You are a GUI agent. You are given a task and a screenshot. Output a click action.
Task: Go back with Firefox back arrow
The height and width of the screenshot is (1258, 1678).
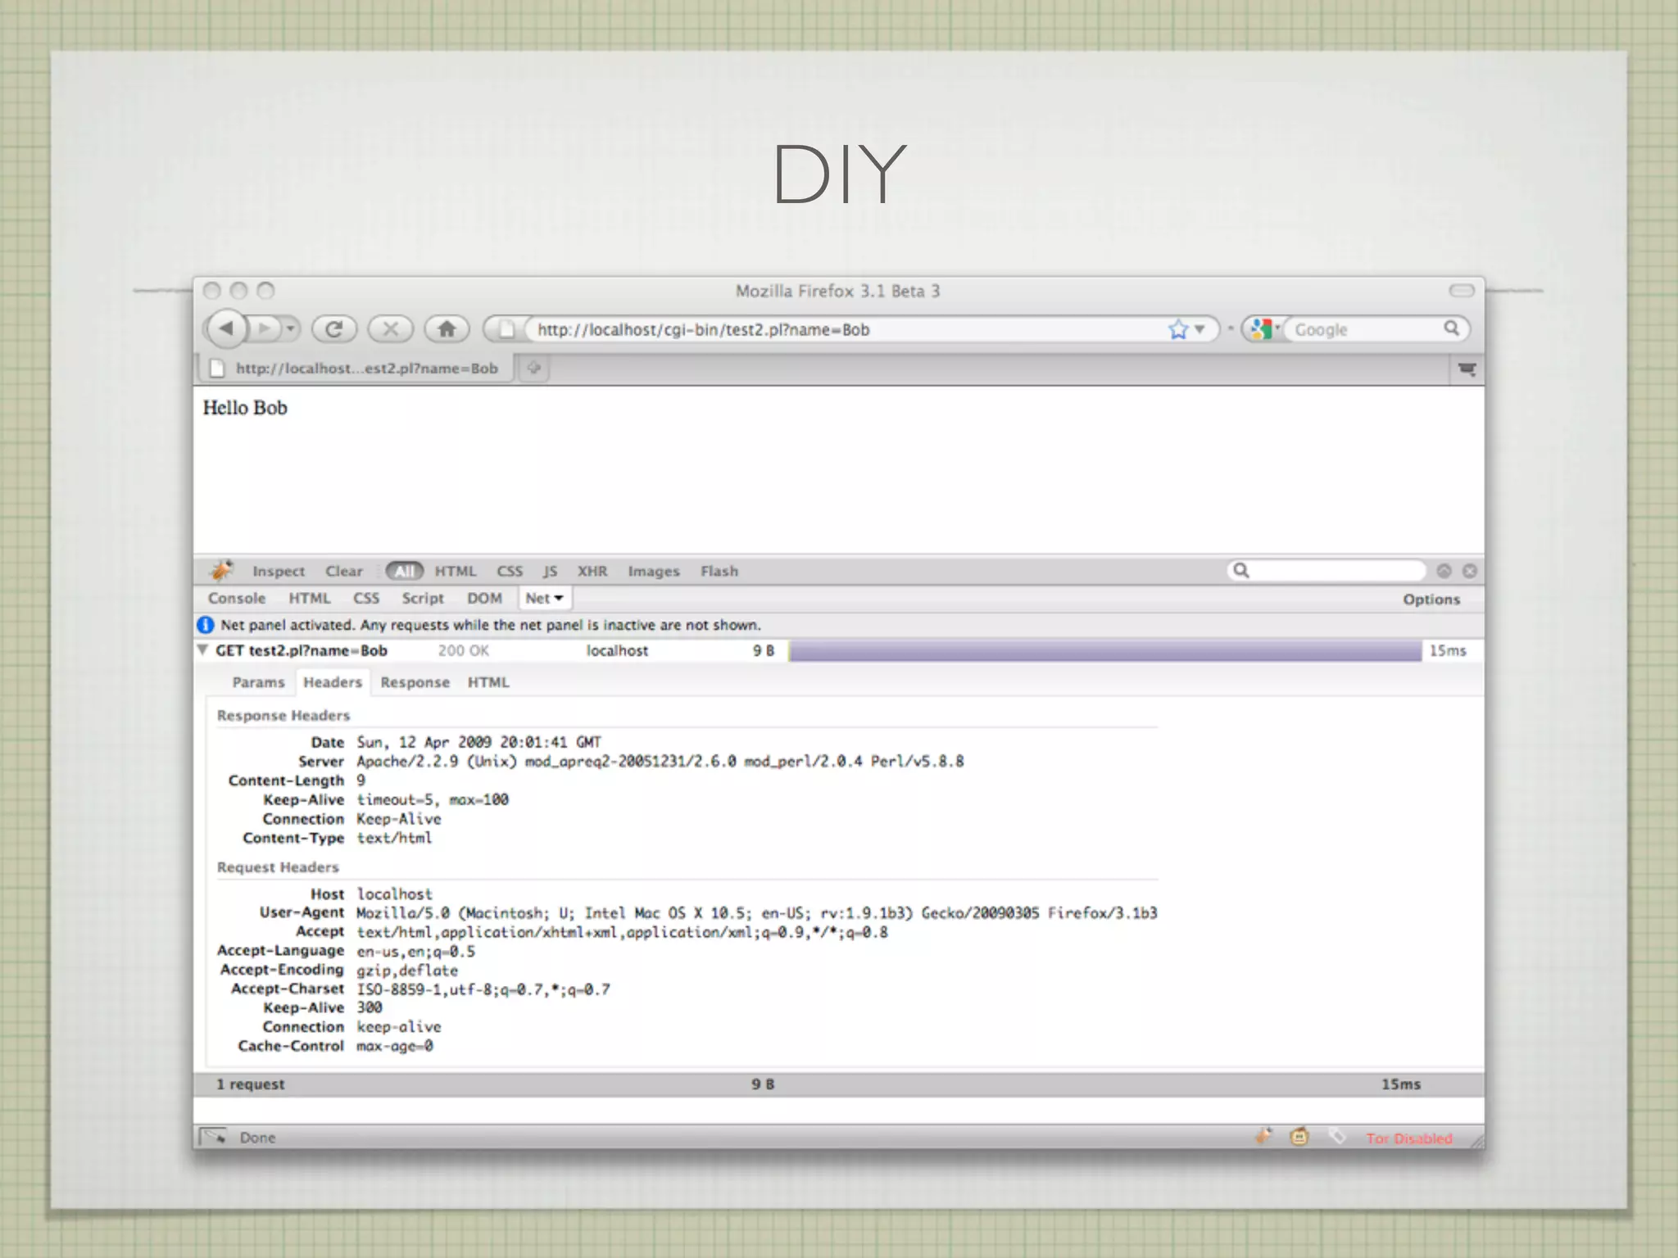coord(227,329)
